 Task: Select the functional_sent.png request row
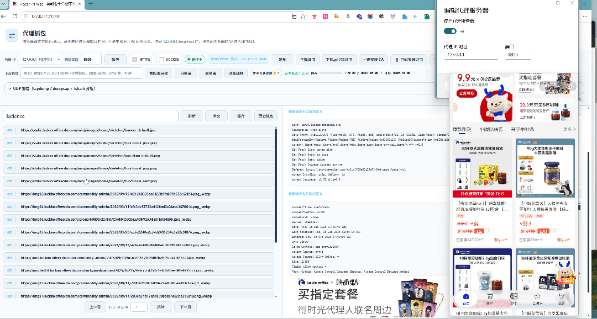(x=139, y=181)
